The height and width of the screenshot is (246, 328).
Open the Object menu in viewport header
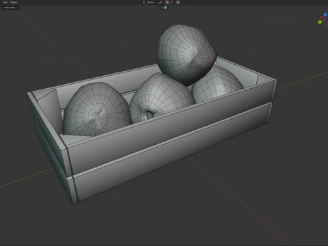[x=14, y=2]
